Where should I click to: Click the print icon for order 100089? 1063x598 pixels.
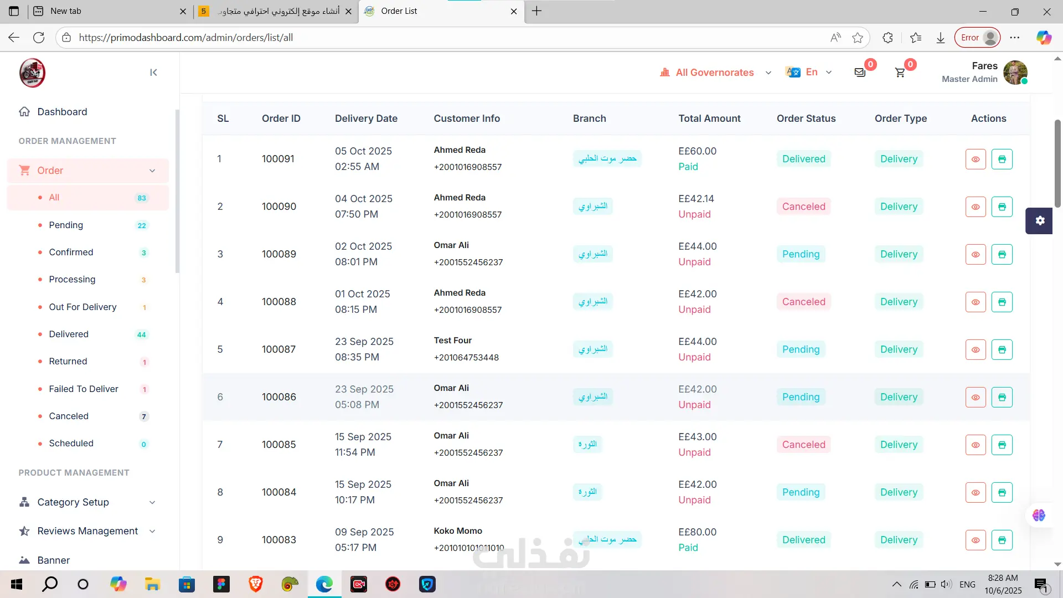1002,255
